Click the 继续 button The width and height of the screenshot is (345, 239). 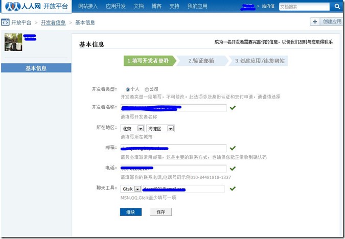pos(131,212)
